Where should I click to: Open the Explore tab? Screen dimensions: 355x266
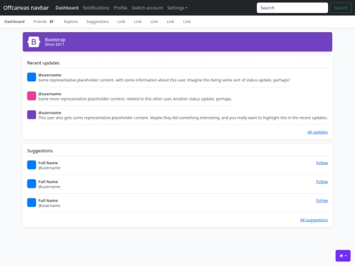click(x=70, y=22)
